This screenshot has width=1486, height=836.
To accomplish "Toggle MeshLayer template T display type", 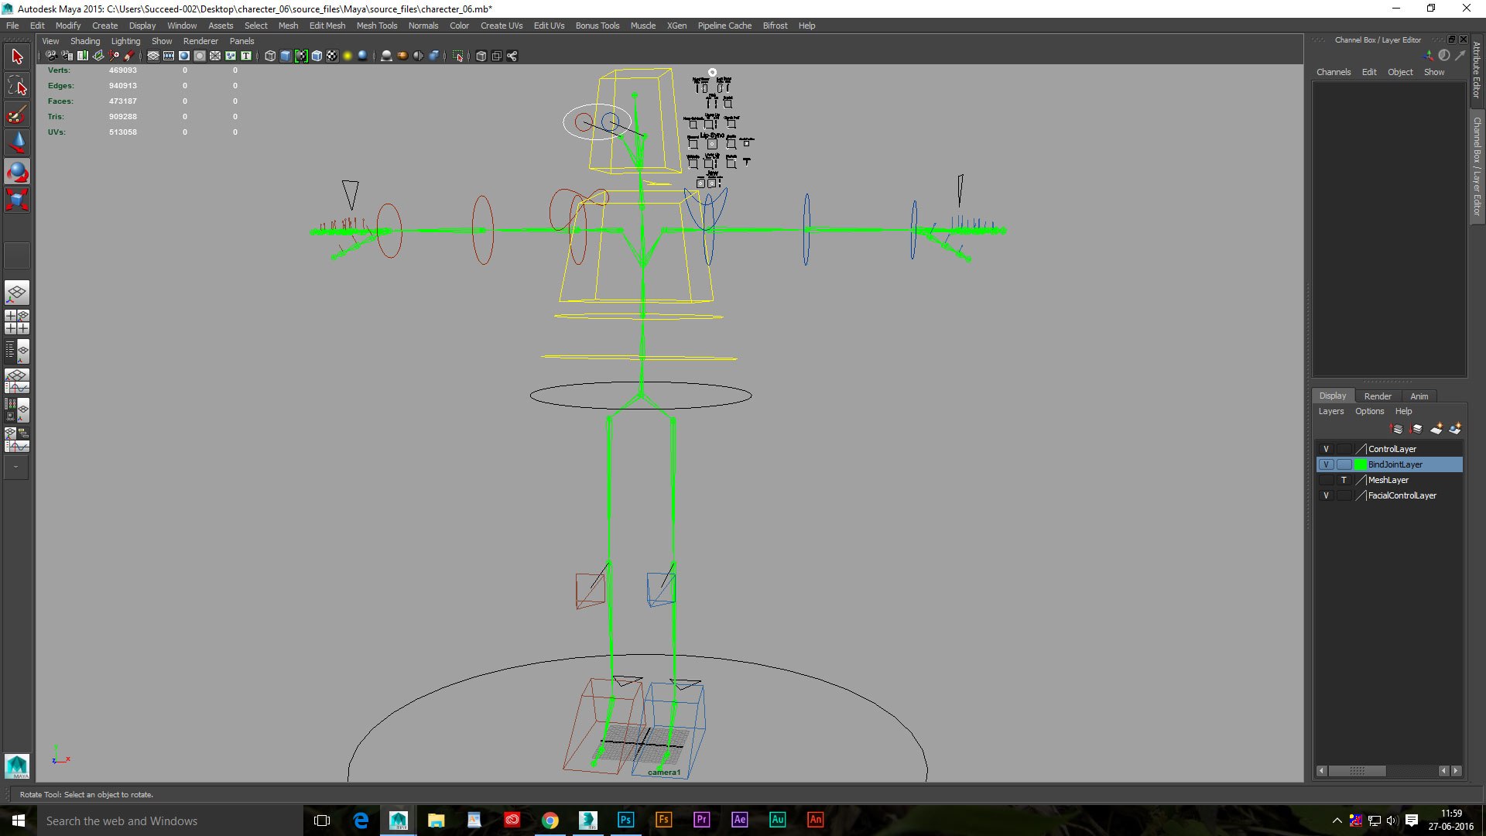I will click(1344, 480).
